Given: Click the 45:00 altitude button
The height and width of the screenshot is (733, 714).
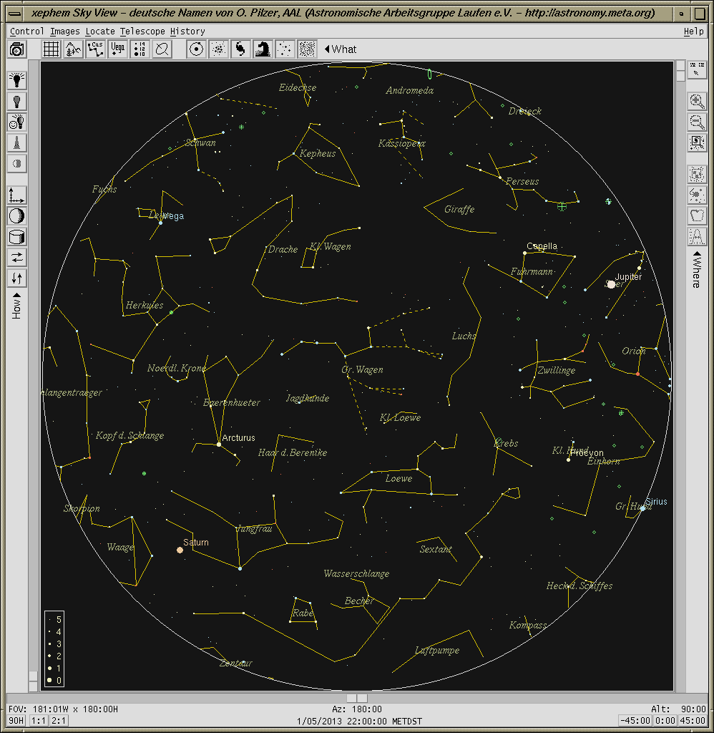Looking at the screenshot, I should coord(692,720).
